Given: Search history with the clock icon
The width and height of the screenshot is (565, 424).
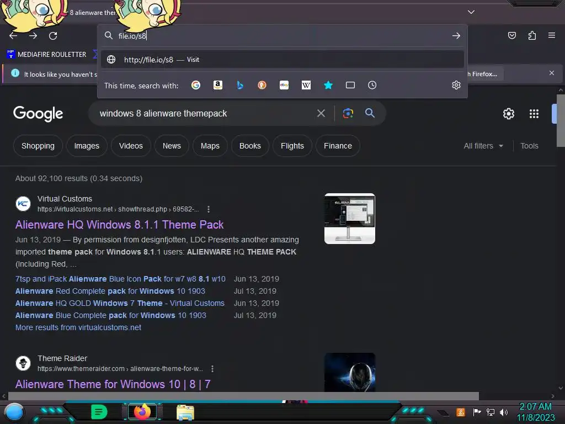Looking at the screenshot, I should coord(372,85).
